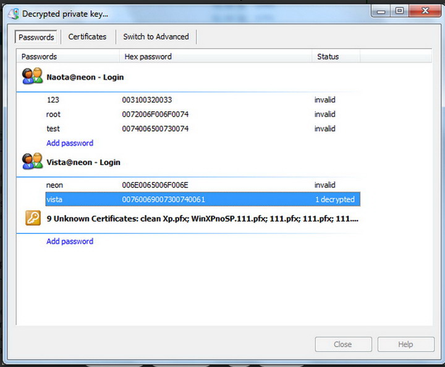Click the invalid status of the neon row
Screen dimensions: 445x367
click(324, 185)
